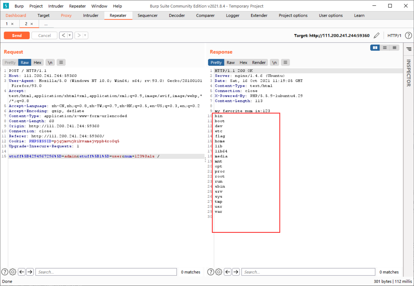
Task: Select Request Pretty view
Action: (10, 62)
